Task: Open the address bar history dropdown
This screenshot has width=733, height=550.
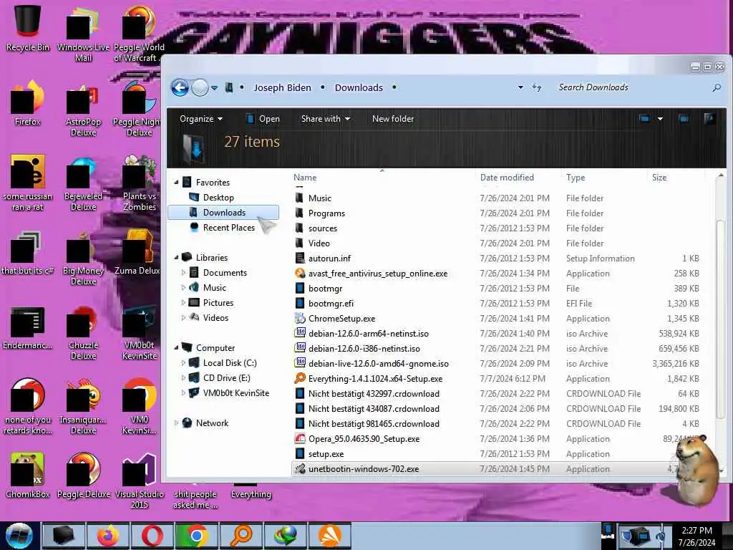Action: click(x=520, y=87)
